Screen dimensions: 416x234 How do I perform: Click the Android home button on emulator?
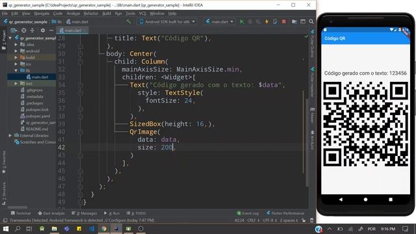[365, 200]
